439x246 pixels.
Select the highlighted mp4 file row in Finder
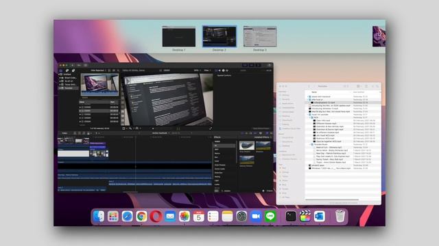(343, 102)
